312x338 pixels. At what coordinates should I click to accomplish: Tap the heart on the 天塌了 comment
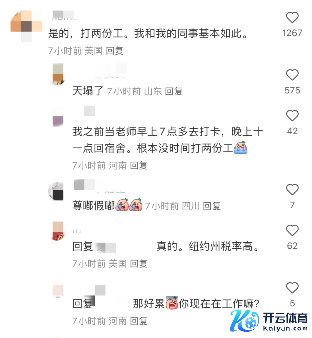pos(292,75)
